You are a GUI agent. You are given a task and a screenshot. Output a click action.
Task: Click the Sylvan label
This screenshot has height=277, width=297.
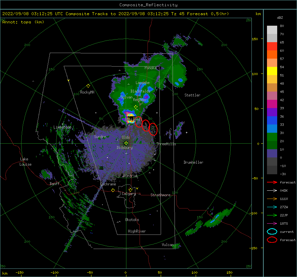126,97
